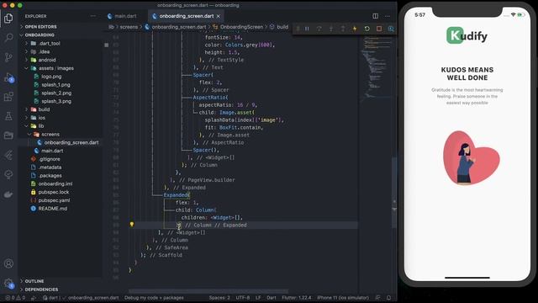This screenshot has height=303, width=538.
Task: Open the .packages file
Action: coord(50,175)
